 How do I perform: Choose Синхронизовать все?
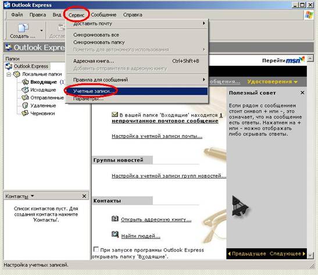pos(137,35)
